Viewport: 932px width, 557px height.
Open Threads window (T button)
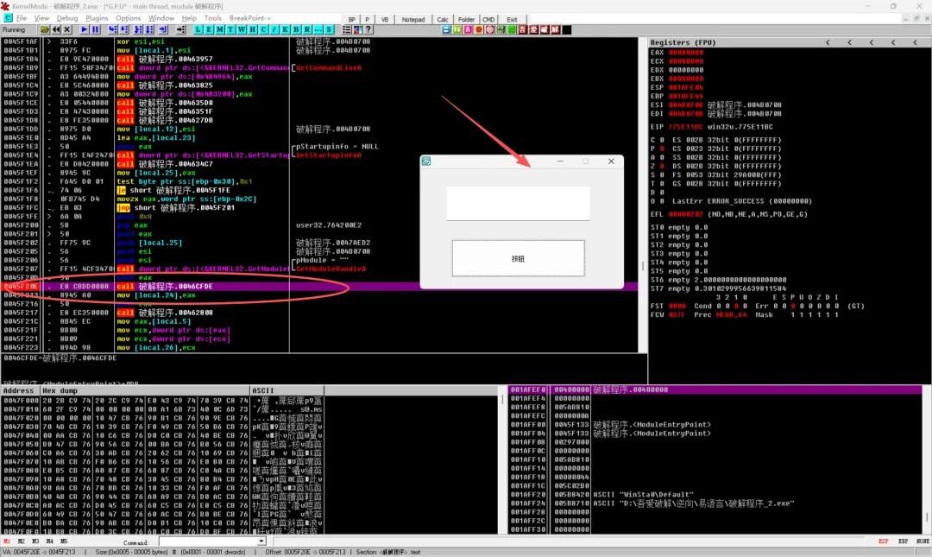point(230,29)
